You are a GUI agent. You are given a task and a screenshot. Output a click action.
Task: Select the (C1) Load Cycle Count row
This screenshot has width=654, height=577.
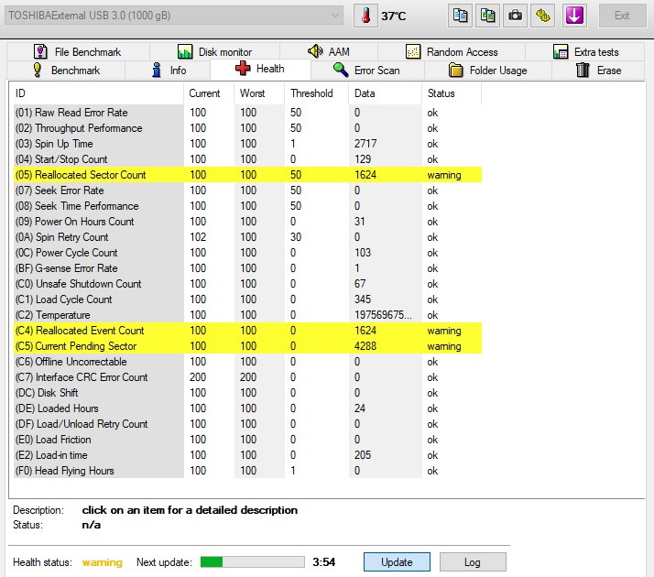247,299
